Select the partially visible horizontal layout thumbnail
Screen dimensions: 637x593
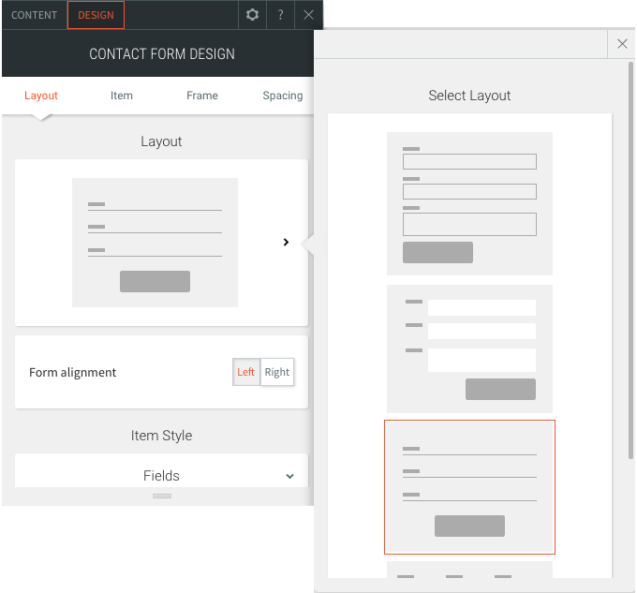click(469, 570)
